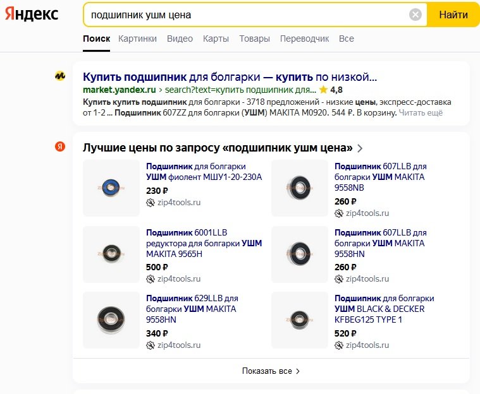Open Подшипник 629LLB MAKITA 9558HN link

coord(192,309)
